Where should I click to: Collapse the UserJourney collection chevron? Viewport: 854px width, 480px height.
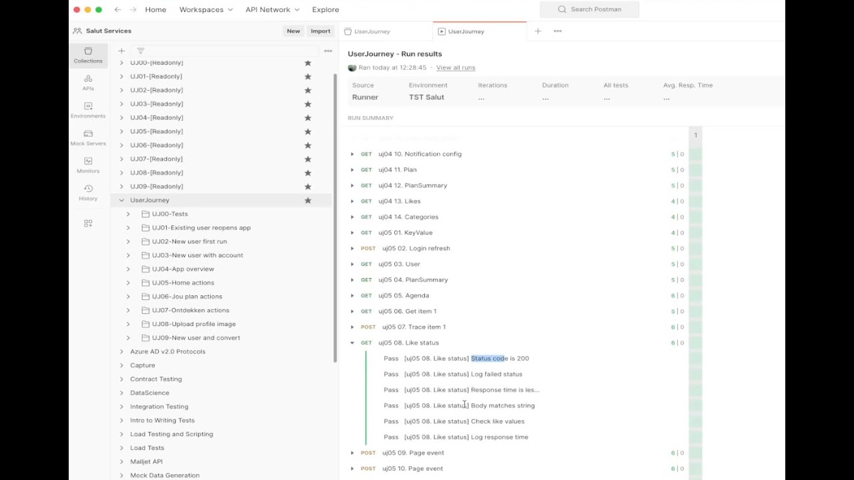[121, 200]
